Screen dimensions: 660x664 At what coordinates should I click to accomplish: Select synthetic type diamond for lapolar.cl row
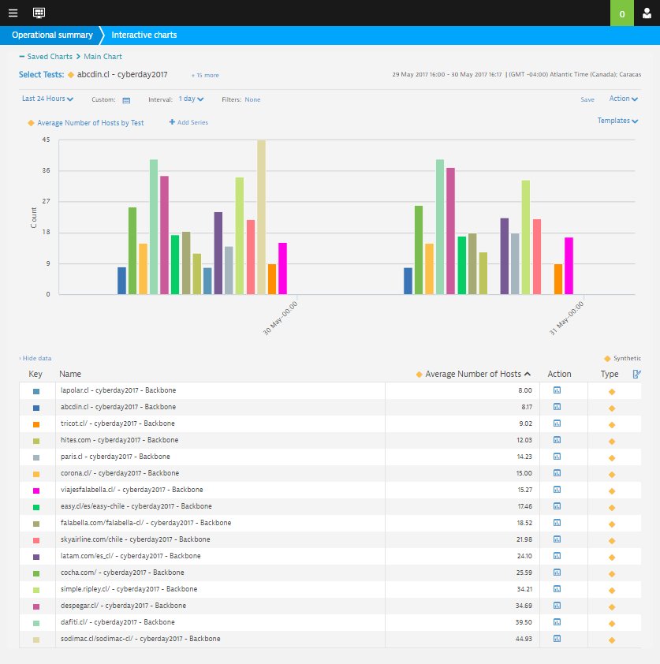pyautogui.click(x=612, y=392)
